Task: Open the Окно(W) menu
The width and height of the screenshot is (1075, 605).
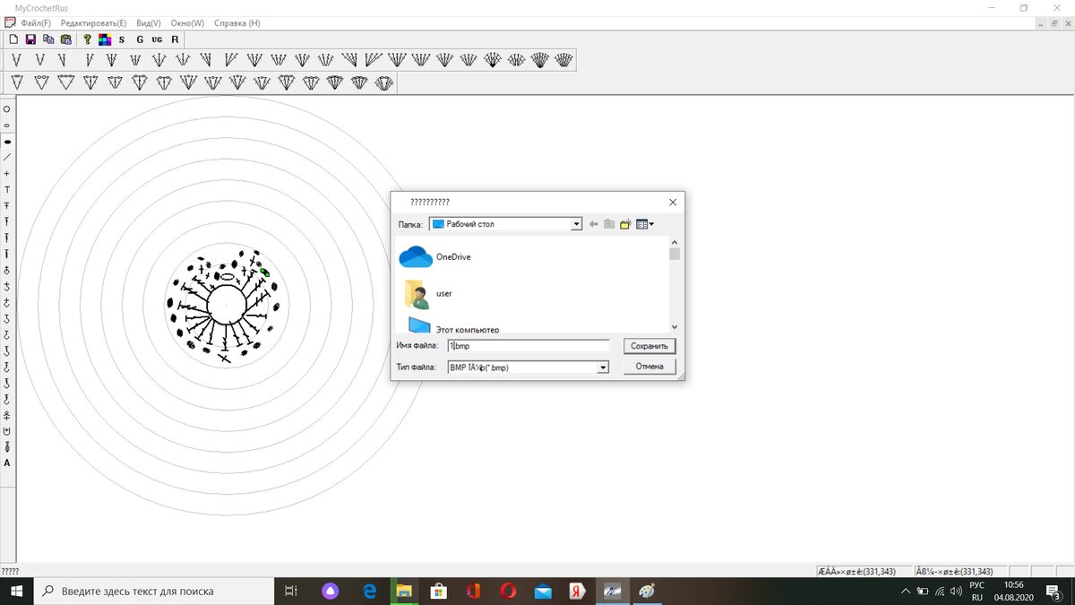Action: [187, 22]
